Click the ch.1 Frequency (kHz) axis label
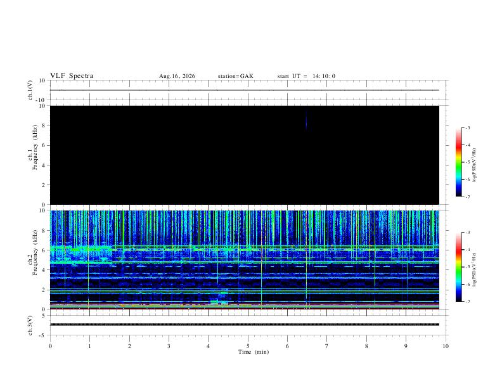Screen dimensions: 502x388 (x=32, y=147)
